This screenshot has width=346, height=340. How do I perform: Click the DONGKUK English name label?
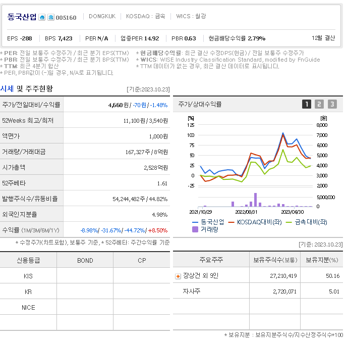pos(102,16)
